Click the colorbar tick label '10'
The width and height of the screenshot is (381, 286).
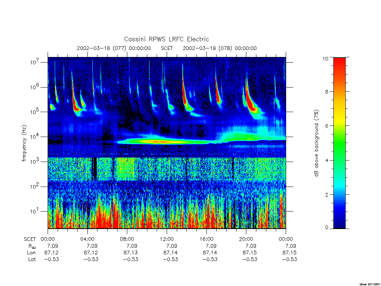coord(325,58)
